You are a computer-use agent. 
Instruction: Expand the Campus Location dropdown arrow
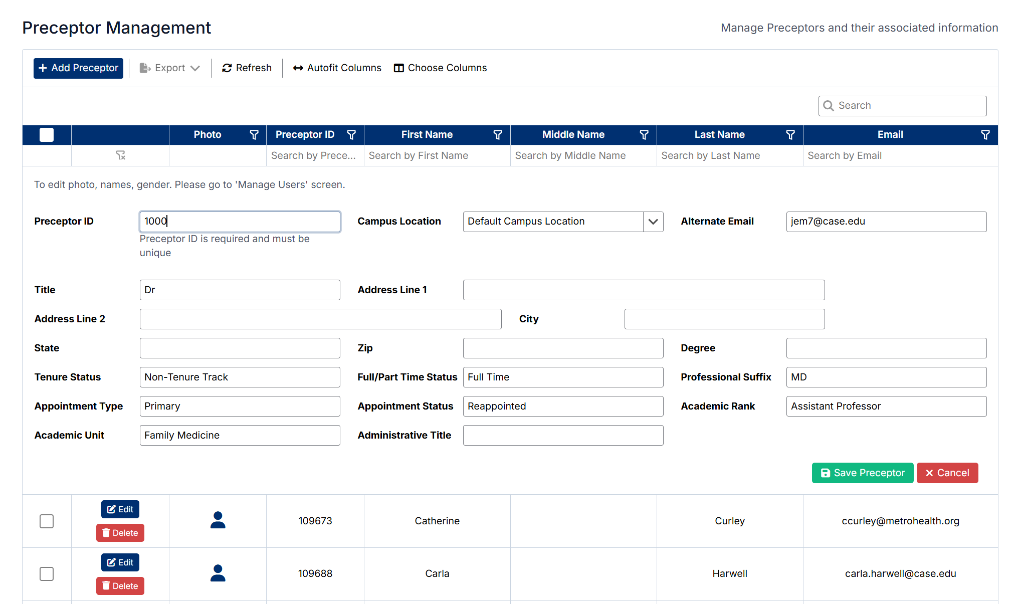653,222
